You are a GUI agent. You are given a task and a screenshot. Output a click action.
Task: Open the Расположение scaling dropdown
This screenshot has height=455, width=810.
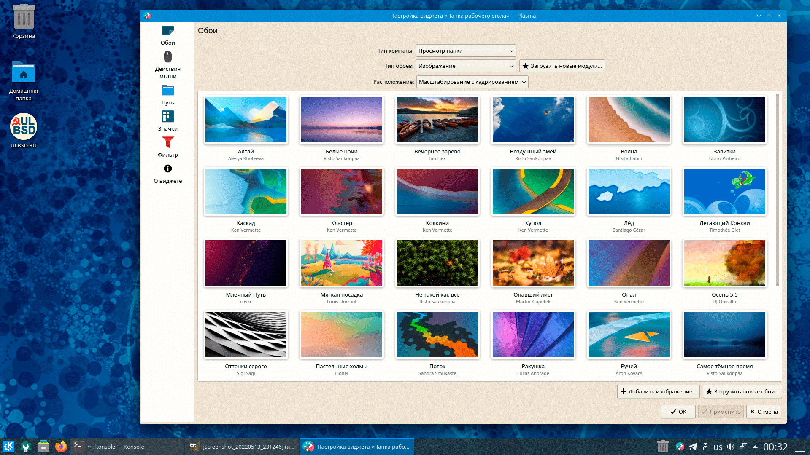(x=472, y=82)
